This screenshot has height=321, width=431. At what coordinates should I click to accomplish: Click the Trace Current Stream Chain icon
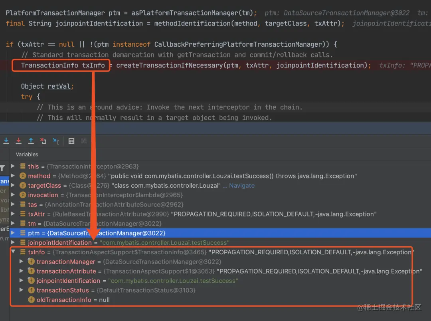[84, 141]
